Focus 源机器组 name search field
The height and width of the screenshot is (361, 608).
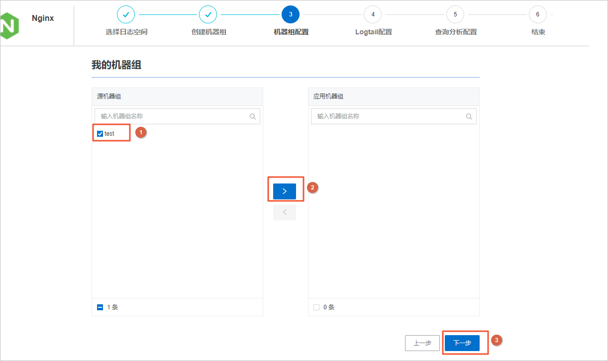click(177, 116)
